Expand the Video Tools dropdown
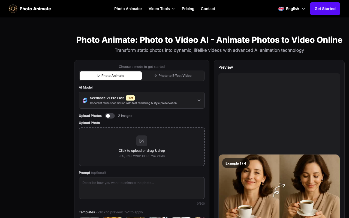The width and height of the screenshot is (349, 218). coord(162,9)
